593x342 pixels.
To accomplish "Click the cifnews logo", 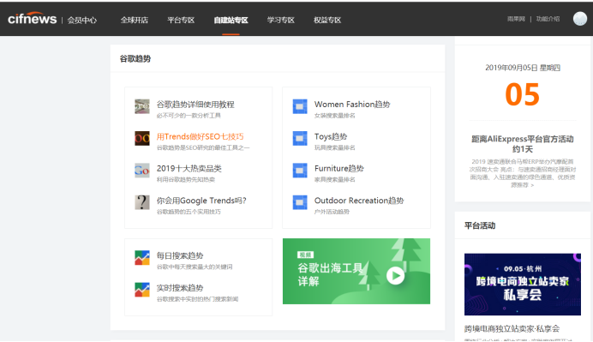I will coord(33,19).
